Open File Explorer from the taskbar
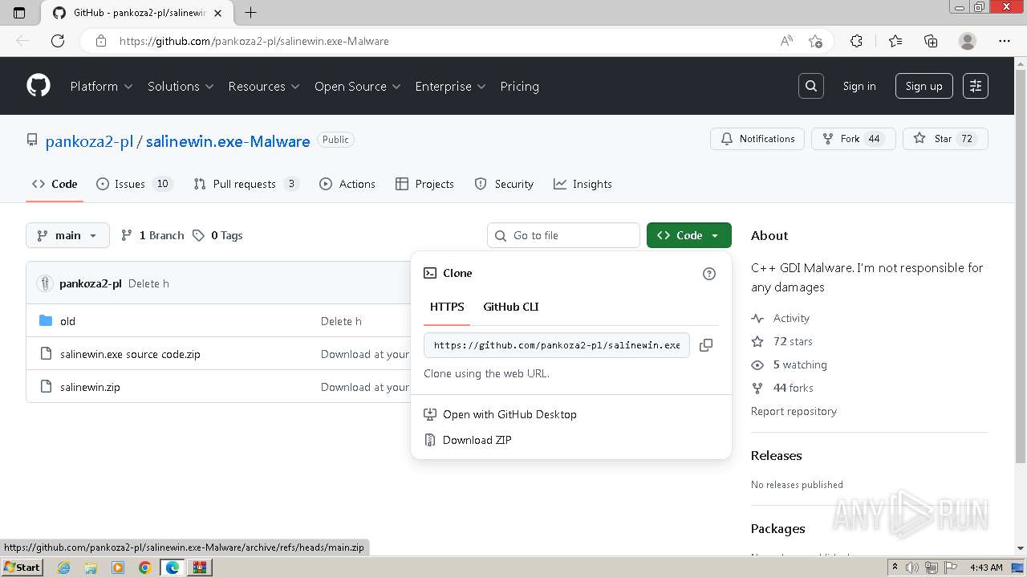1027x578 pixels. pos(91,568)
